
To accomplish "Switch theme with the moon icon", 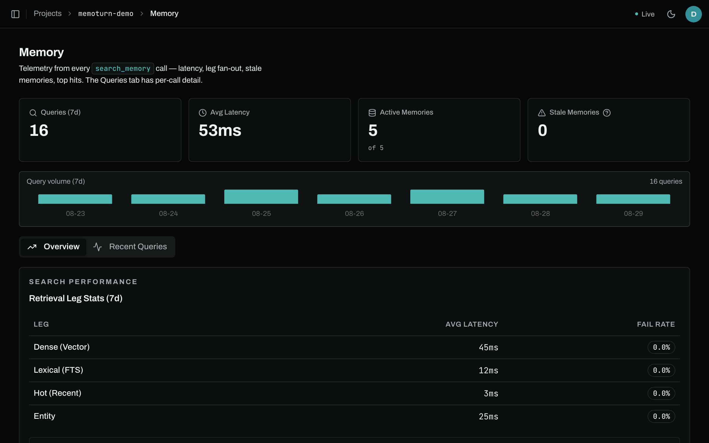I will [x=671, y=14].
